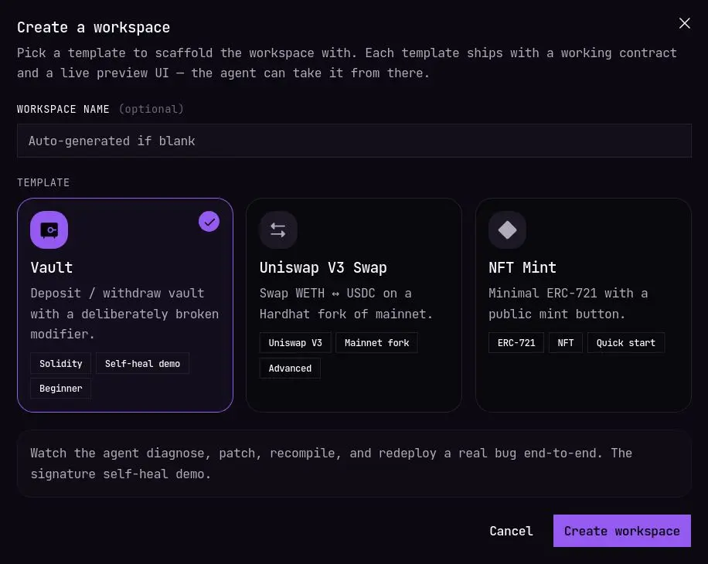Image resolution: width=708 pixels, height=564 pixels.
Task: Click the Uniswap V3 tag
Action: (295, 342)
